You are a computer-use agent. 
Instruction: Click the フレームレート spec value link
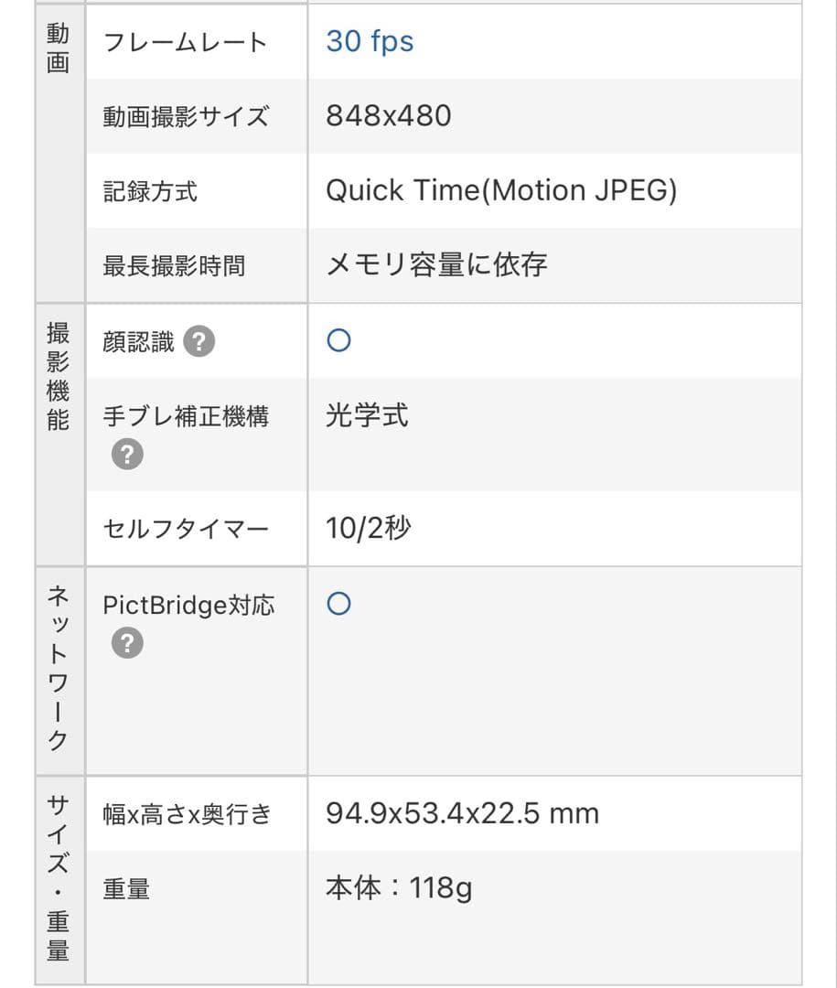370,40
